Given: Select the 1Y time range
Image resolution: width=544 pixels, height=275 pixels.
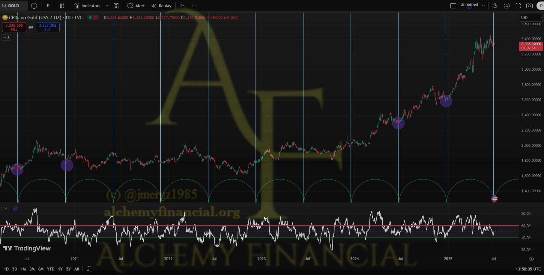Looking at the screenshot, I should pyautogui.click(x=60, y=269).
